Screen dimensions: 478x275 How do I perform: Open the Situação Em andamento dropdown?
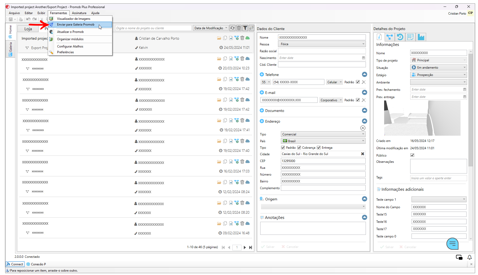[x=439, y=68]
